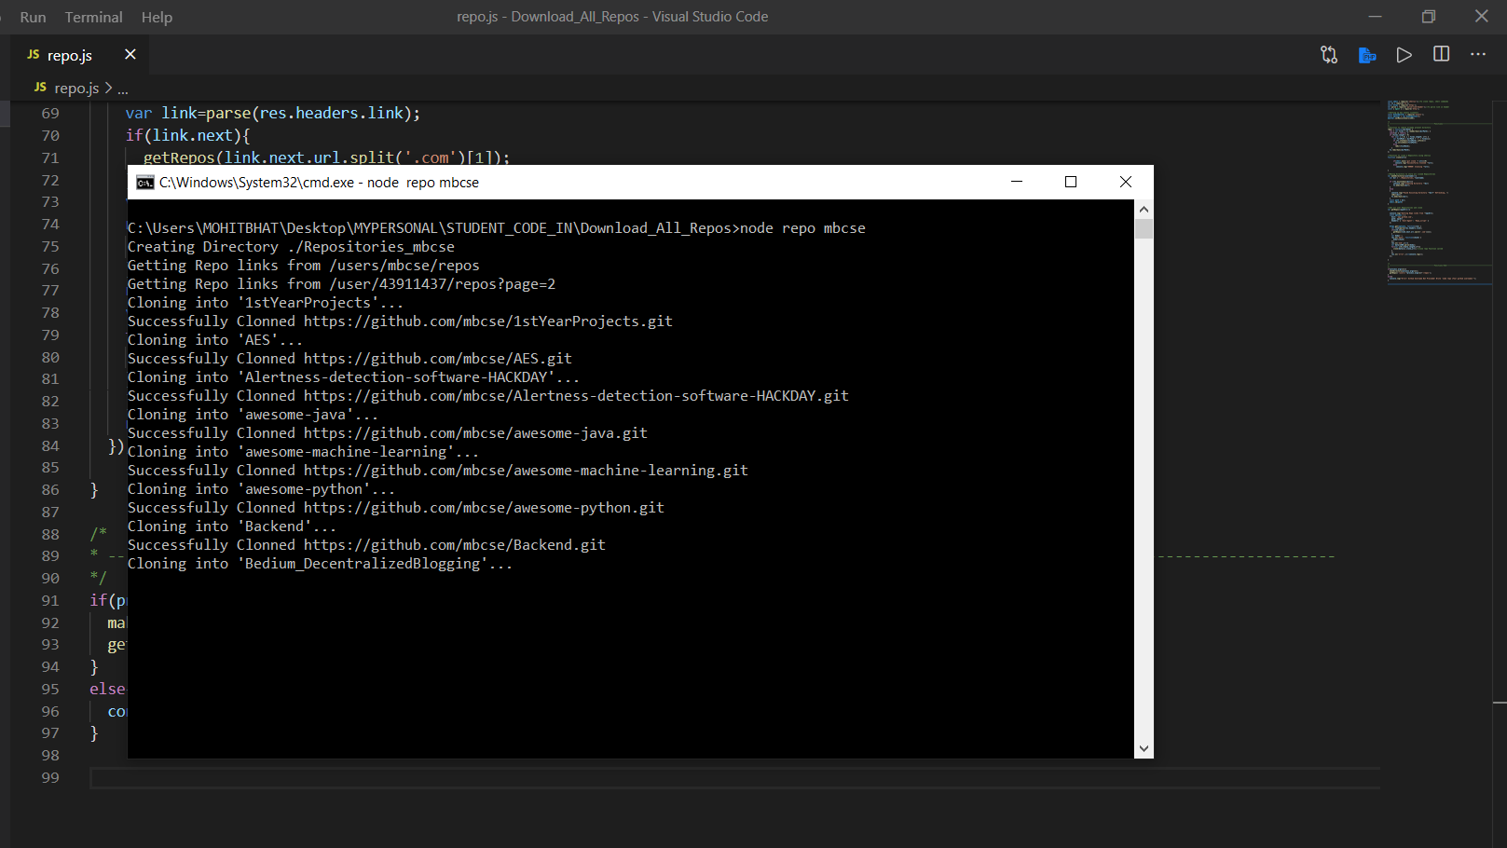Open the Run menu

point(33,17)
